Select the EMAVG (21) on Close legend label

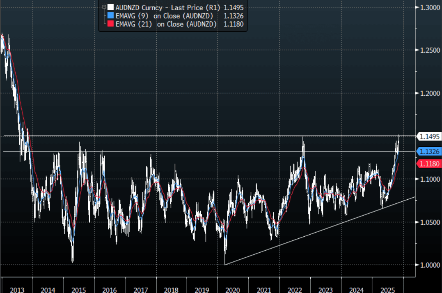click(x=165, y=24)
